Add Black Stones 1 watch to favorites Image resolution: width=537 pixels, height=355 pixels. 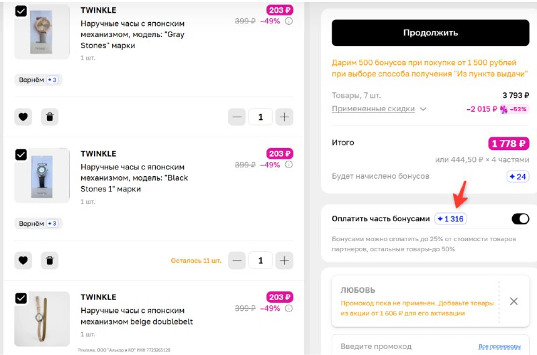(23, 261)
